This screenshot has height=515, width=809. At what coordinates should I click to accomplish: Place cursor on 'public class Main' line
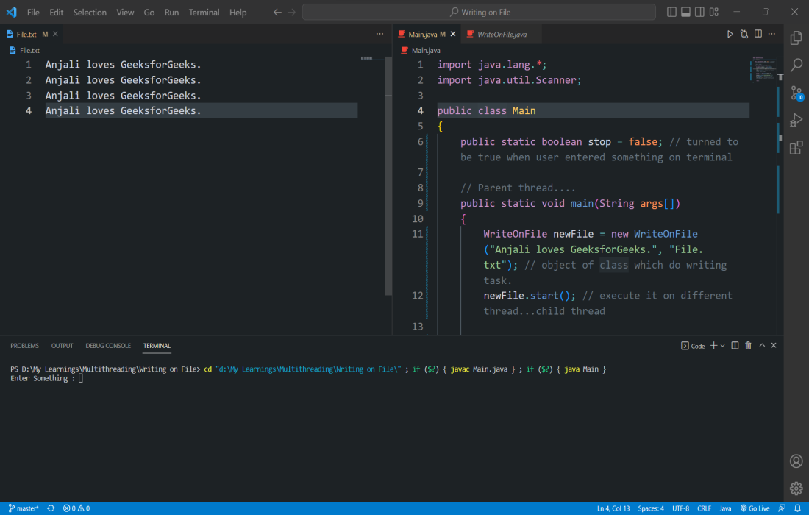coord(487,110)
